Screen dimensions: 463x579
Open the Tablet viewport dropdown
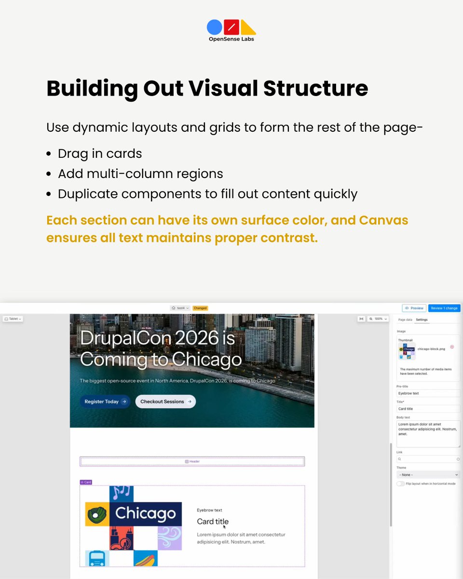point(13,319)
